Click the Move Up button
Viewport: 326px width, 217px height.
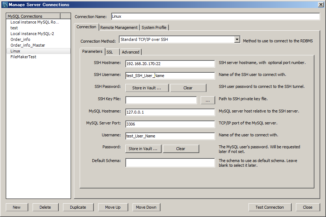(x=113, y=207)
